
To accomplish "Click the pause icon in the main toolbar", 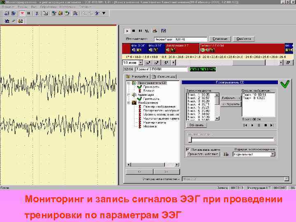I will 28,14.
